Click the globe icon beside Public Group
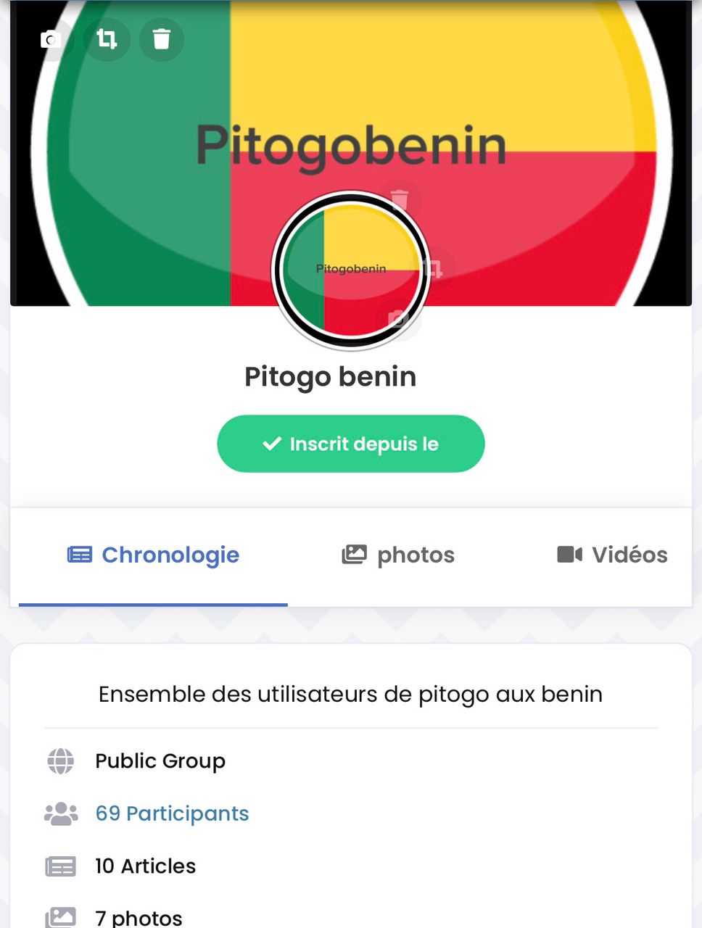This screenshot has width=702, height=928. pos(61,761)
